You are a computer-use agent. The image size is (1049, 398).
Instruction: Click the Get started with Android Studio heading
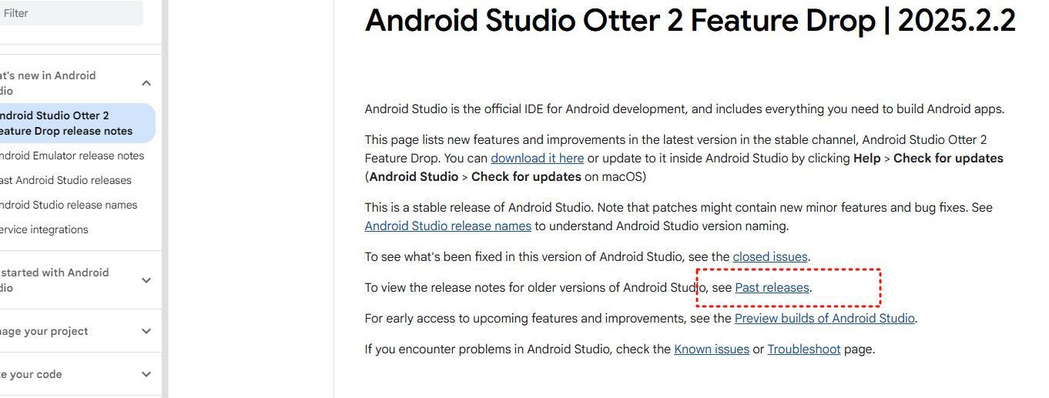(54, 280)
